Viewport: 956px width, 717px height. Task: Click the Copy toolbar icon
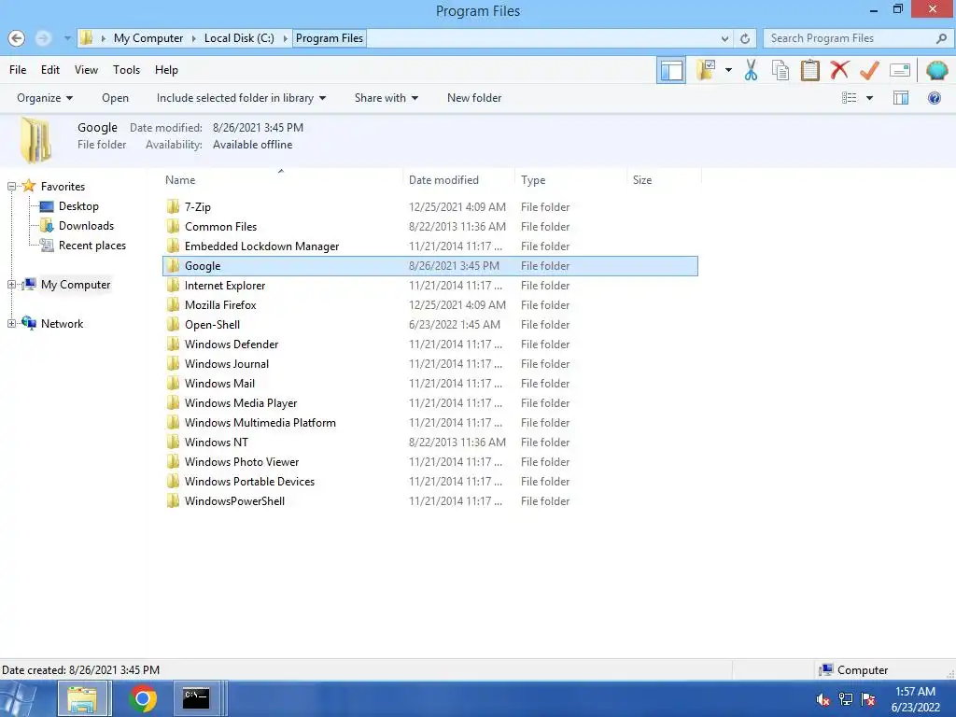780,70
